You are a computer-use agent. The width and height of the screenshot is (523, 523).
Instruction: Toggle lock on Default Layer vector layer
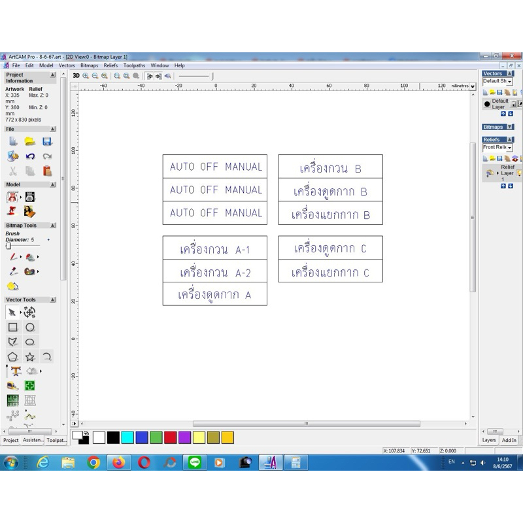[x=513, y=104]
